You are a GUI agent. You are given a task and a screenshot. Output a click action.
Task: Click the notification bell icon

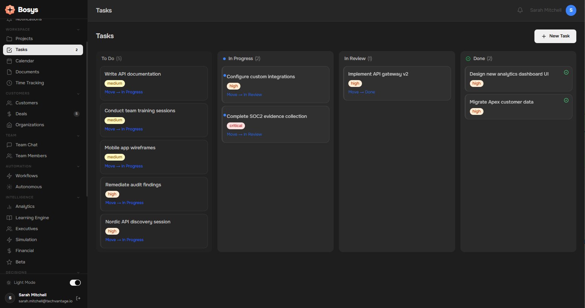pyautogui.click(x=520, y=10)
